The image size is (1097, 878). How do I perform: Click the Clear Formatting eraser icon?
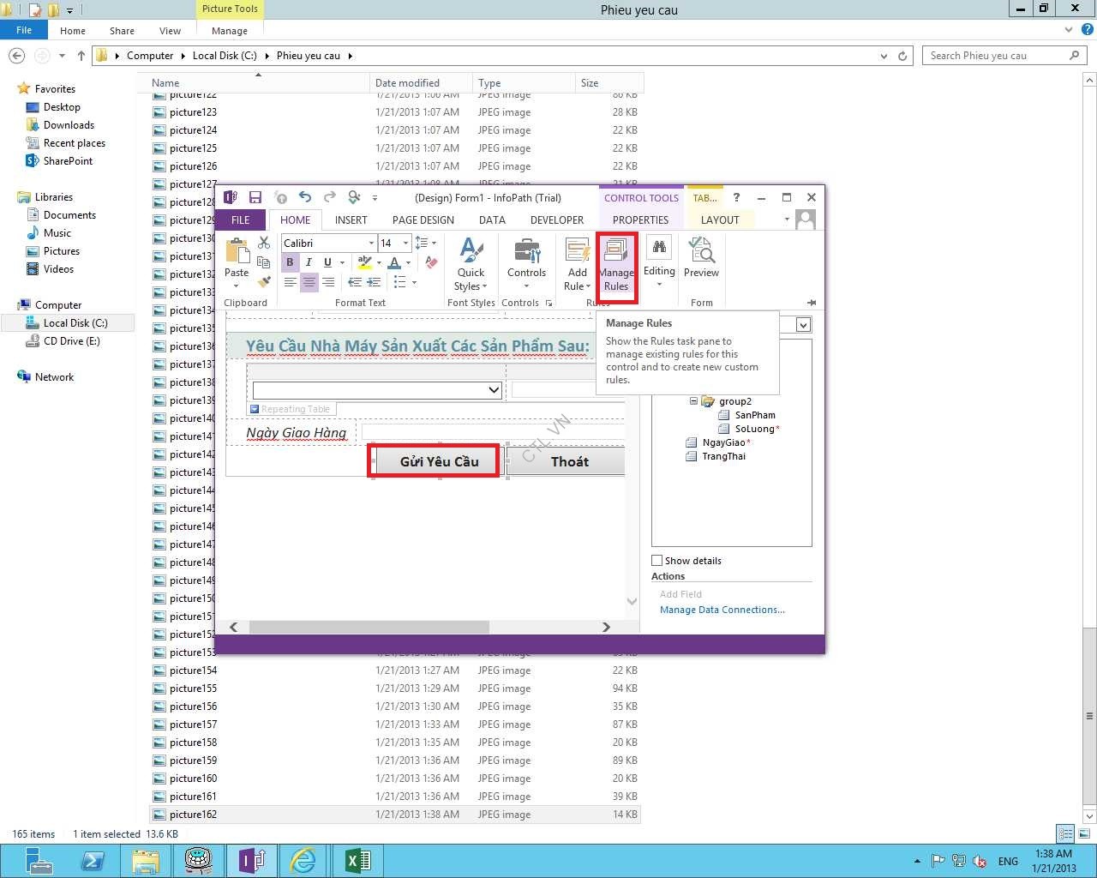[x=431, y=262]
